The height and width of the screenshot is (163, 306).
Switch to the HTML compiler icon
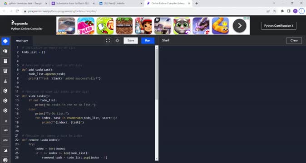(5, 71)
